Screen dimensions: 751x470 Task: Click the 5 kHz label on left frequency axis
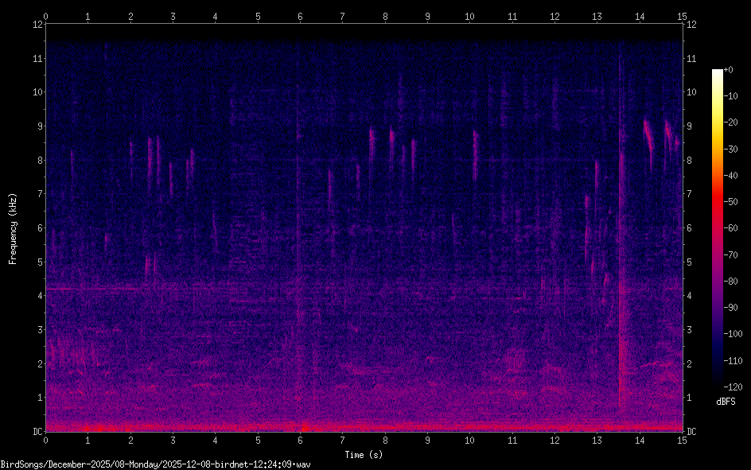click(39, 262)
